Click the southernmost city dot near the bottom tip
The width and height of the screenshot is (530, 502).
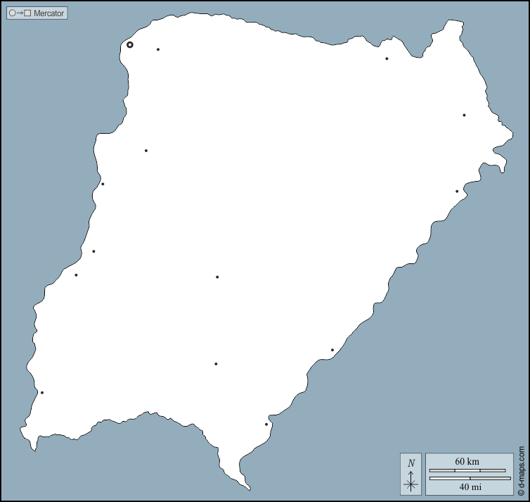(x=266, y=424)
